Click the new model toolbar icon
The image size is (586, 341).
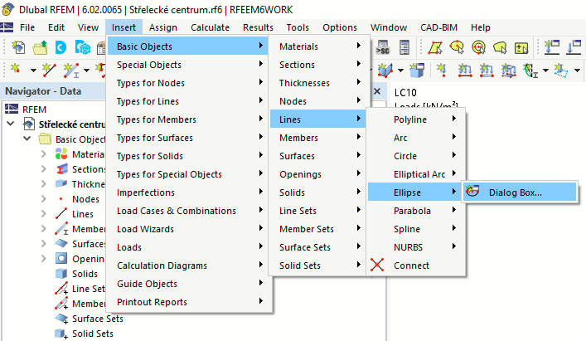pos(18,48)
